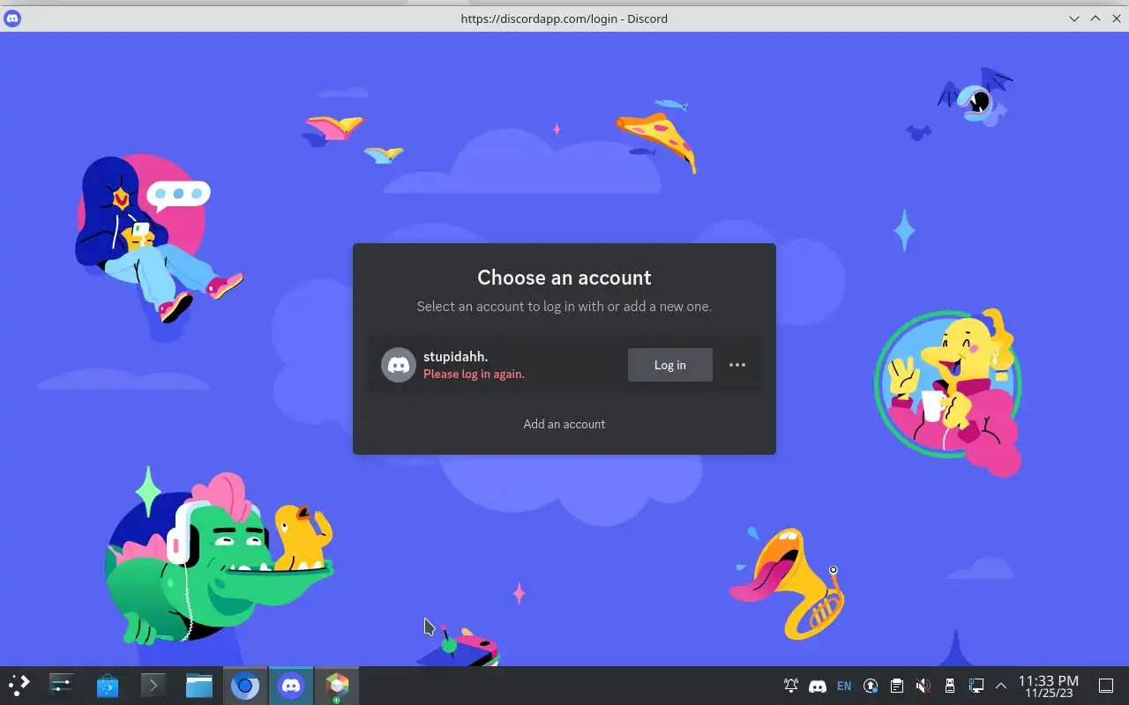Open System Settings from the taskbar
Viewport: 1129px width, 705px height.
(62, 686)
